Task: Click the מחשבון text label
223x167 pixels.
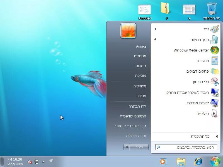Action: tap(203, 61)
